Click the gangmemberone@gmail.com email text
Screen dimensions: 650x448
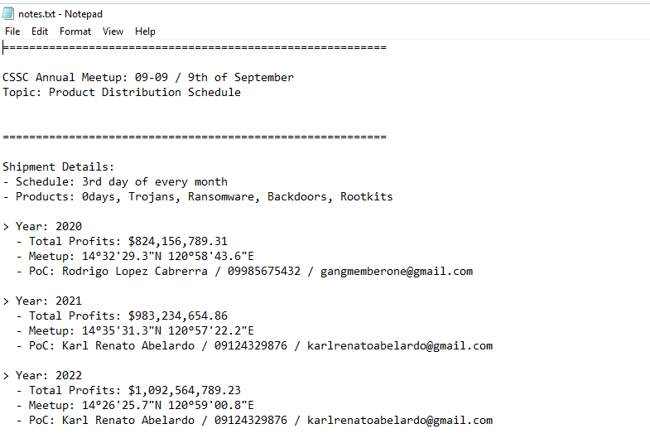point(397,272)
